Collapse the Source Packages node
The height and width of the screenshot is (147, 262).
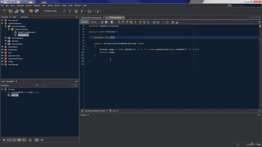tap(5, 26)
